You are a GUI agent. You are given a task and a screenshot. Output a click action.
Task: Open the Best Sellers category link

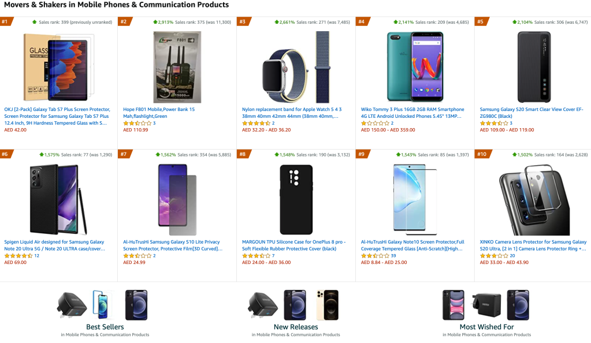point(105,327)
